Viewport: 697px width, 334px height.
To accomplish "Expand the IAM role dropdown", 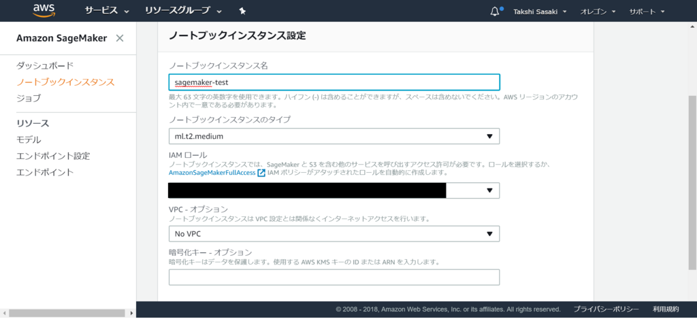I will 334,190.
